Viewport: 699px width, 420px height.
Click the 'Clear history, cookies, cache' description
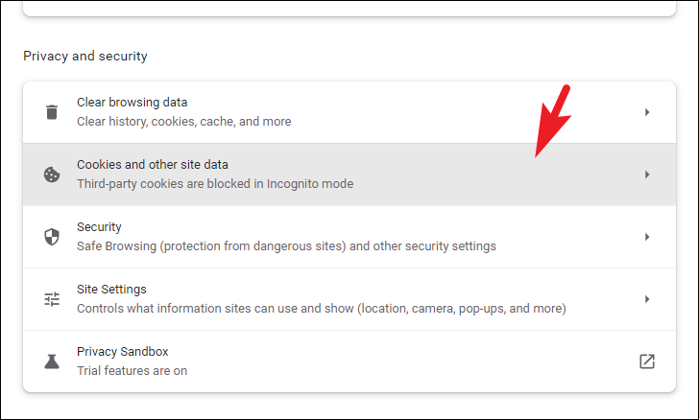tap(183, 122)
